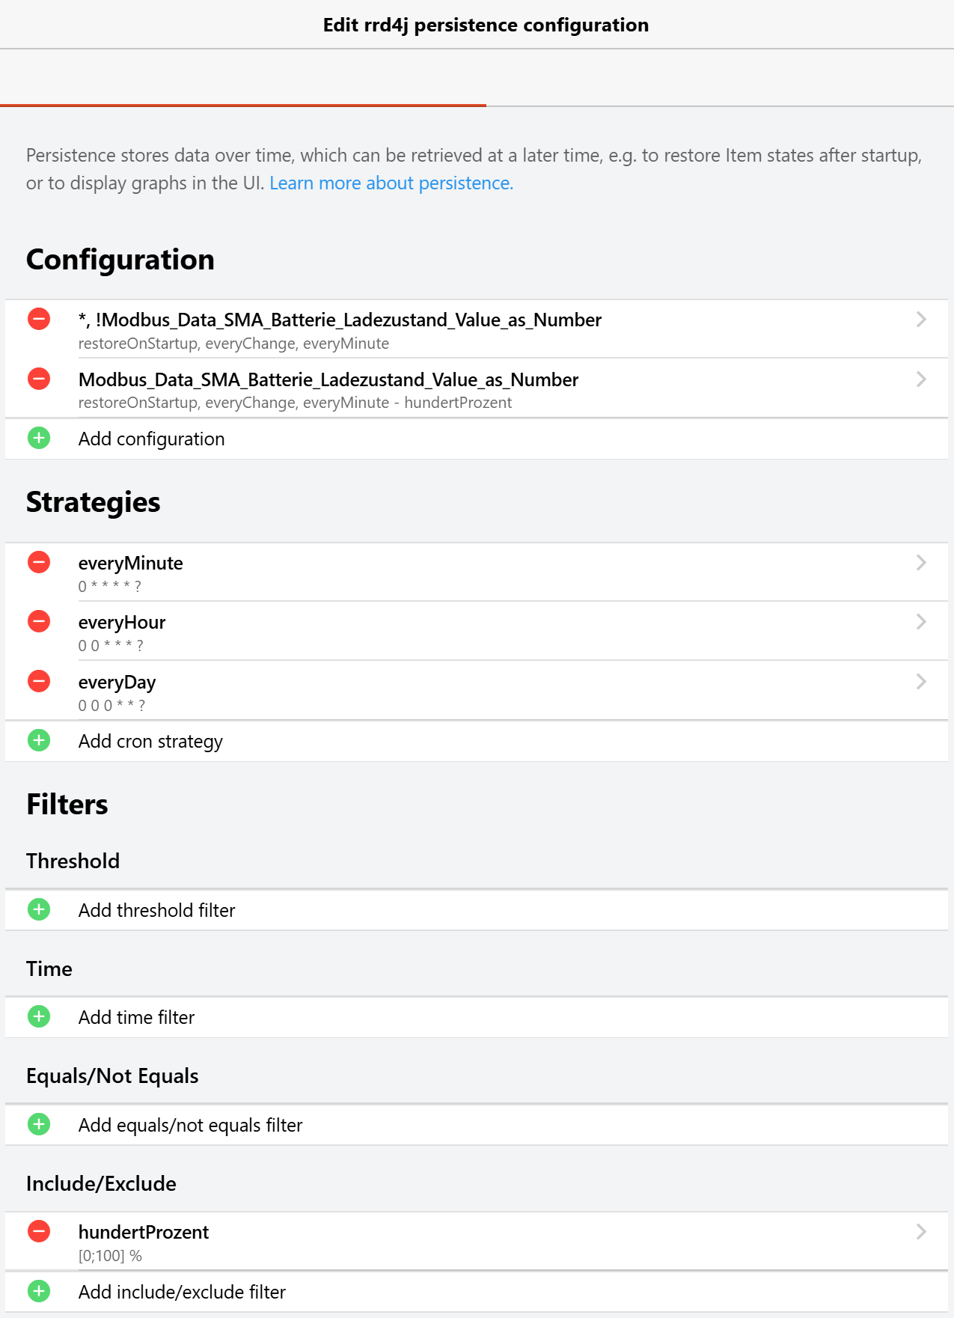
Task: Expand the hundertProzent filter chevron
Action: 921,1232
